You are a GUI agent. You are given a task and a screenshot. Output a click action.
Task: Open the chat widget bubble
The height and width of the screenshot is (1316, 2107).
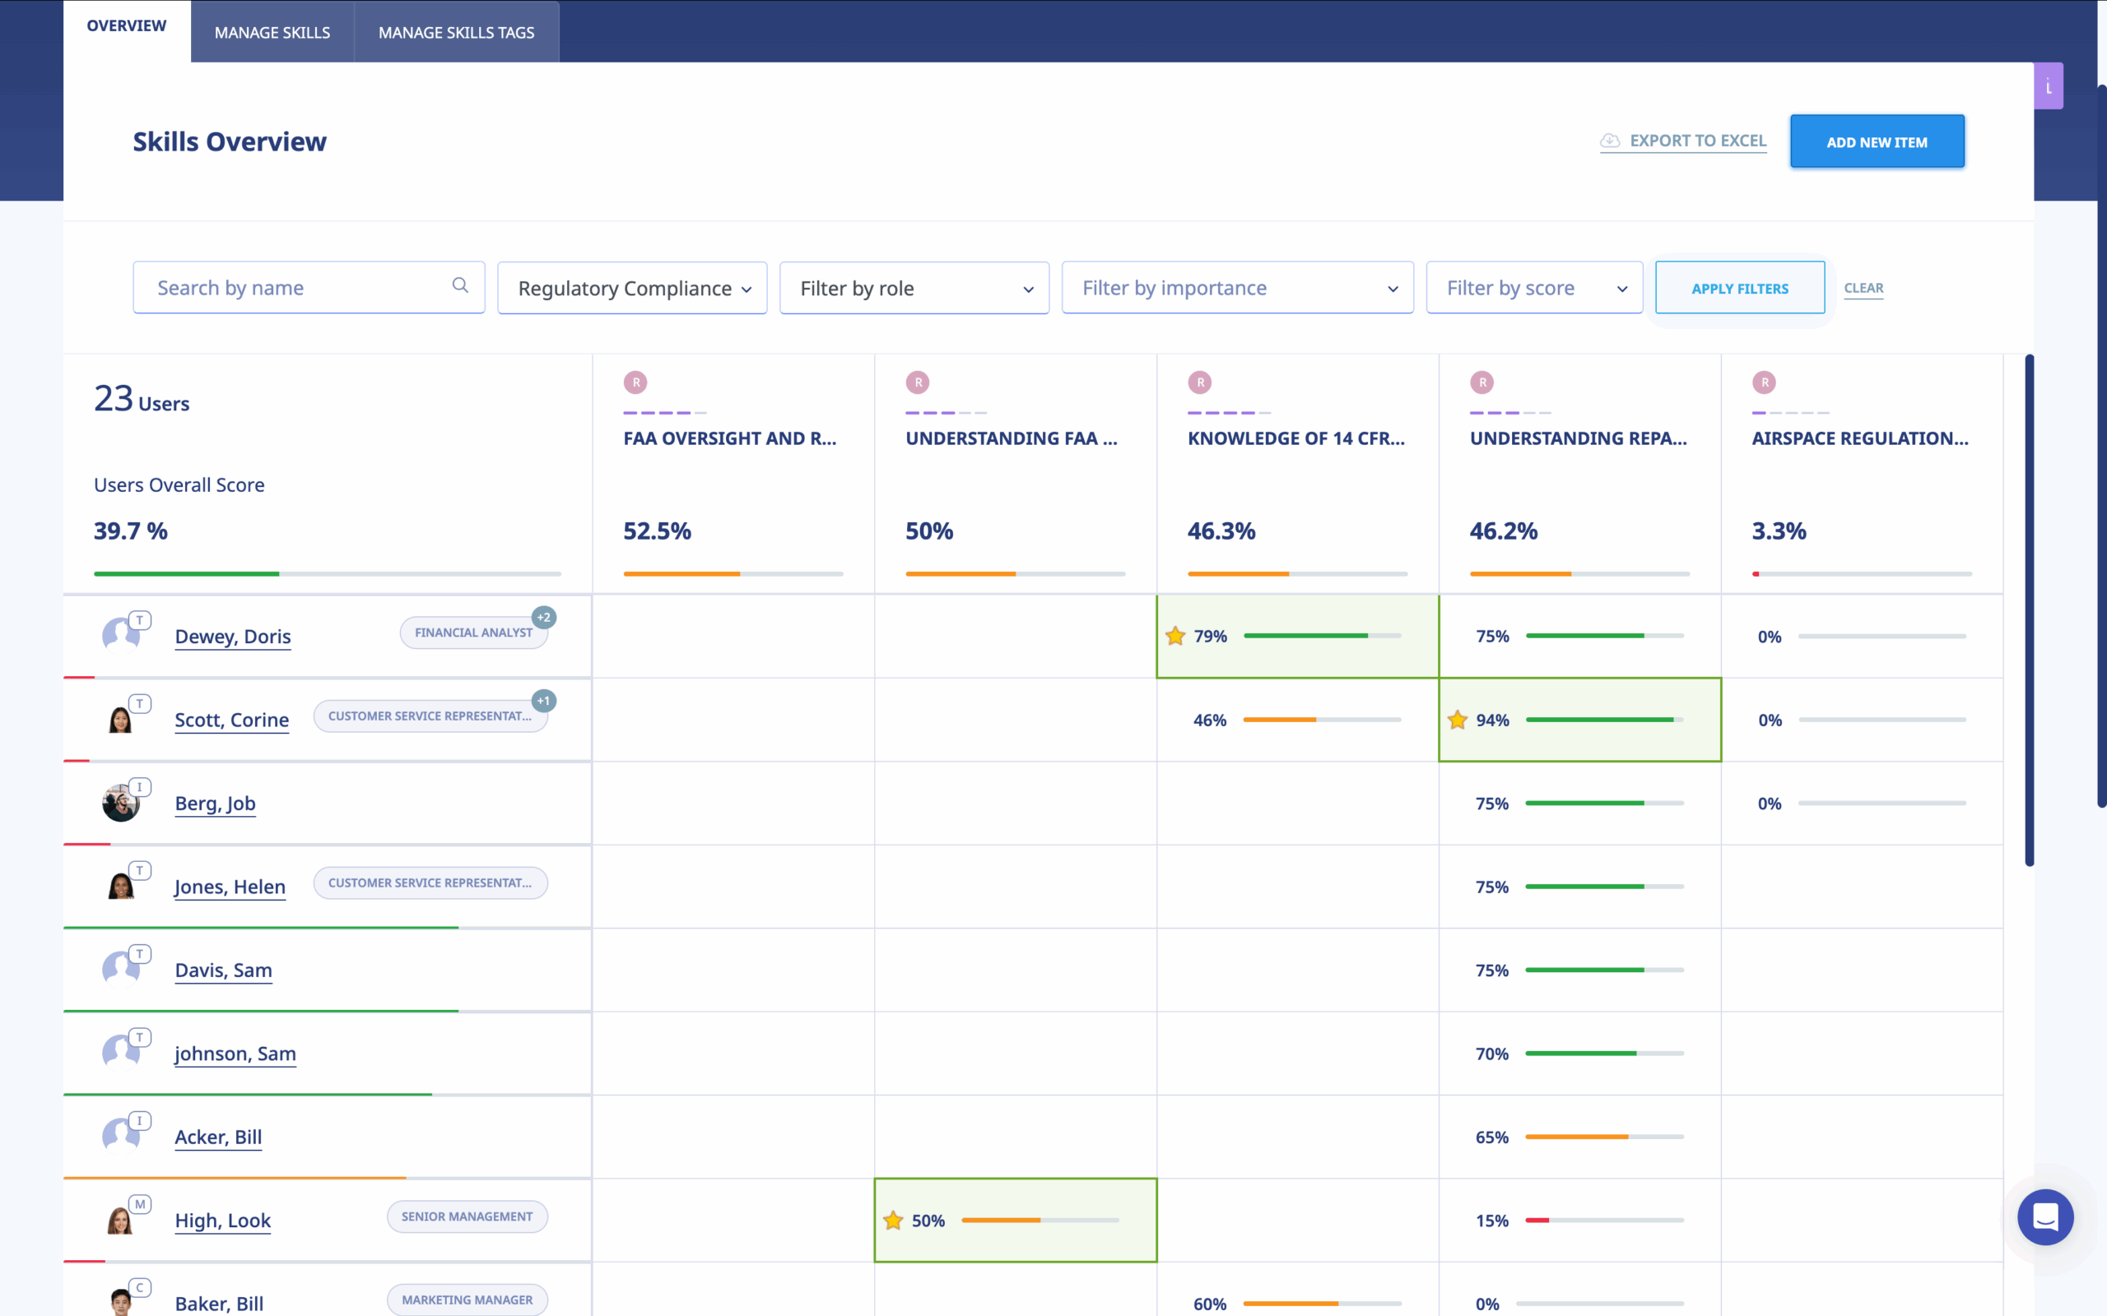coord(2045,1216)
